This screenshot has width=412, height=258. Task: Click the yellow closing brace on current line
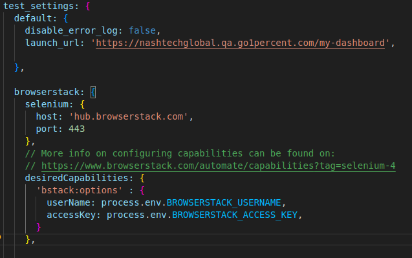(28, 239)
